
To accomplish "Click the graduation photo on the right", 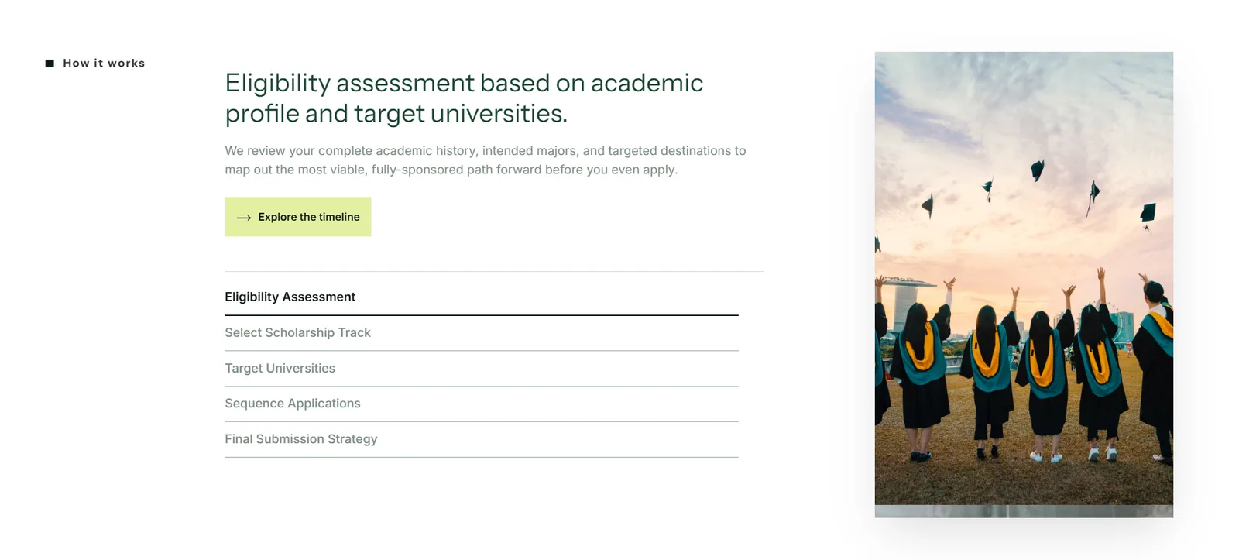I will point(1024,278).
